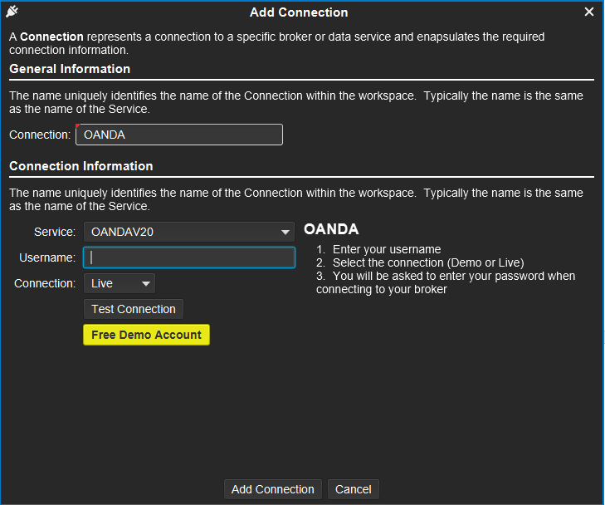
Task: Open the Live connection type dropdown
Action: point(120,283)
